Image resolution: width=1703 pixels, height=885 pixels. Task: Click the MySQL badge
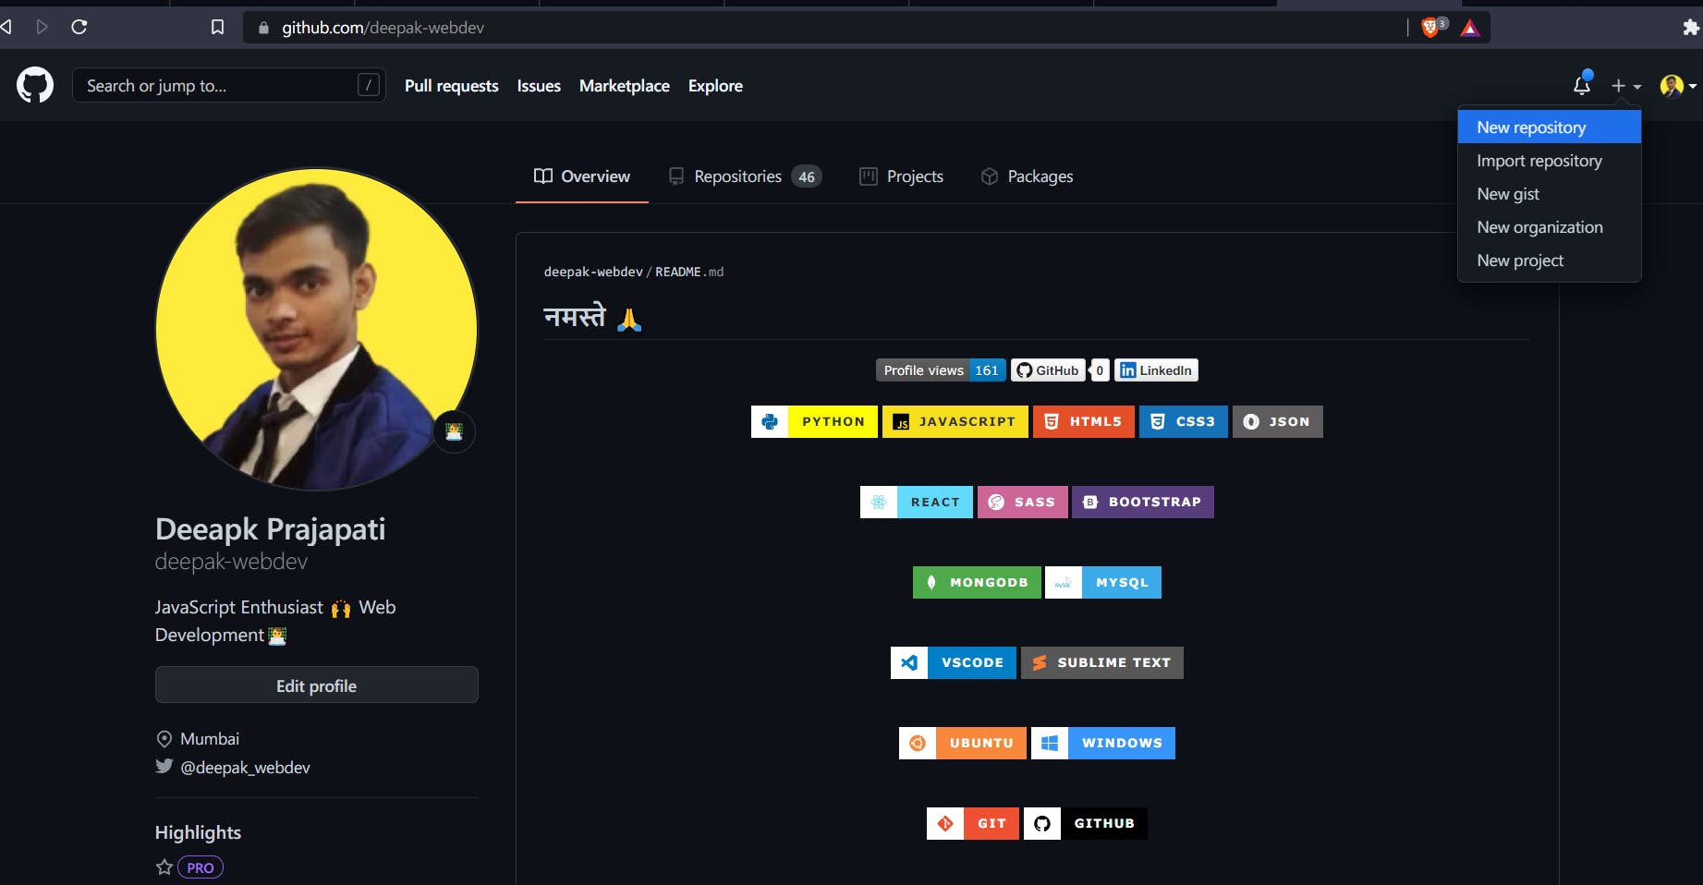1102,582
